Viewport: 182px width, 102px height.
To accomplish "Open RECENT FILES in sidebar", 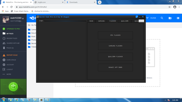I will [x=10, y=39].
